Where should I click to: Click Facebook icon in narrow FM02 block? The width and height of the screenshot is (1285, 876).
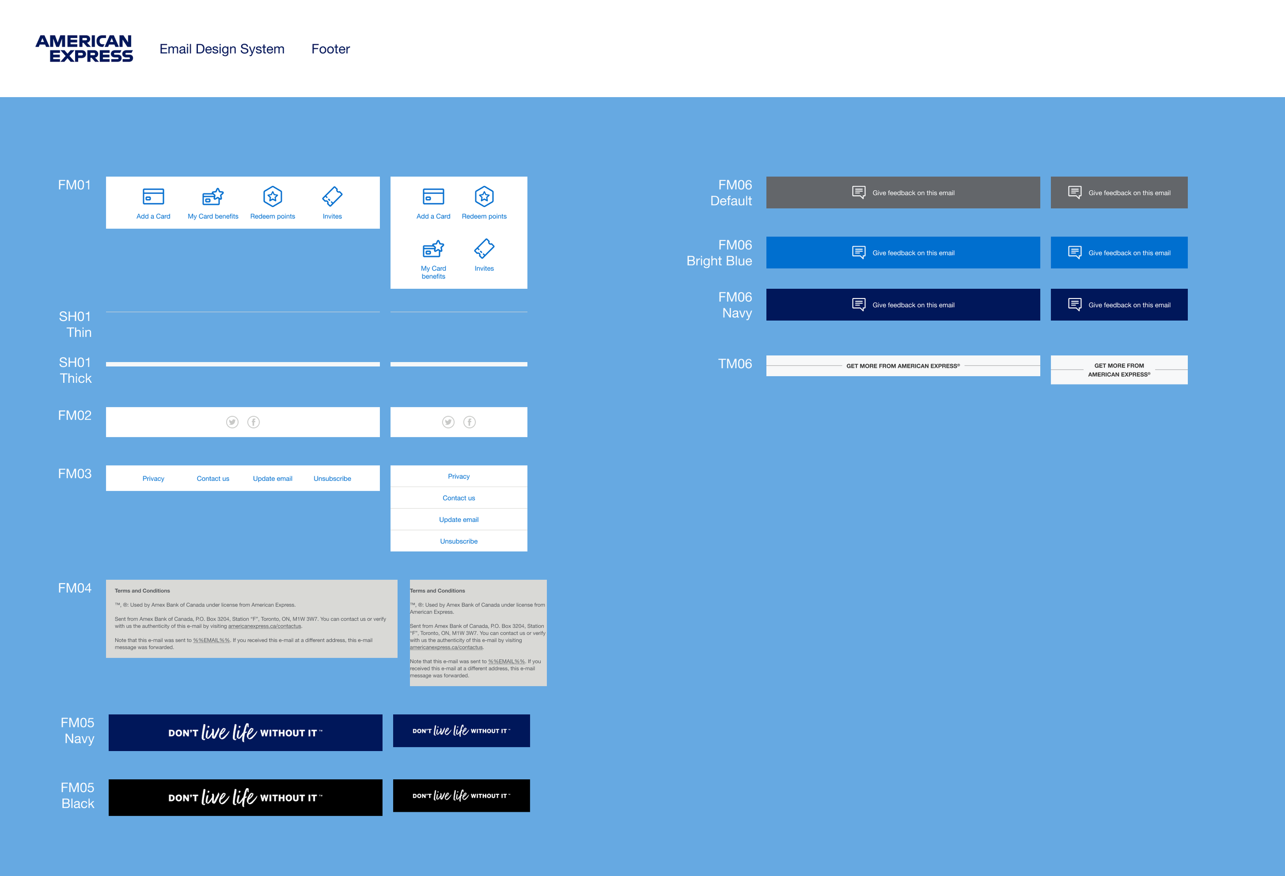tap(469, 422)
